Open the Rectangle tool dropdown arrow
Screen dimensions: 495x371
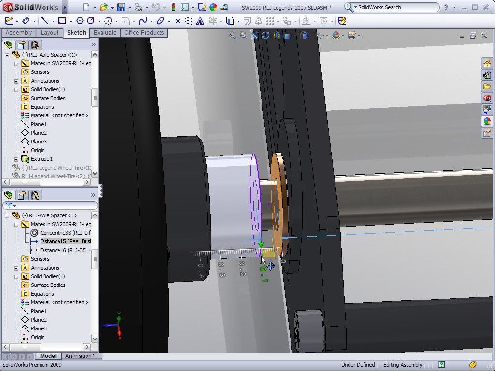click(71, 21)
